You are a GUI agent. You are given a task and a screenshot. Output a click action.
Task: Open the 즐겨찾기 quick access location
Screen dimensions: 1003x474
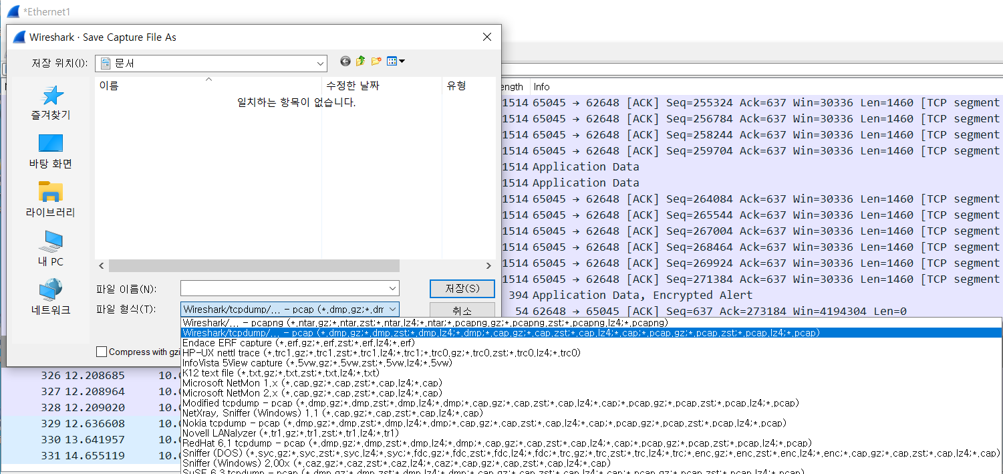click(50, 102)
